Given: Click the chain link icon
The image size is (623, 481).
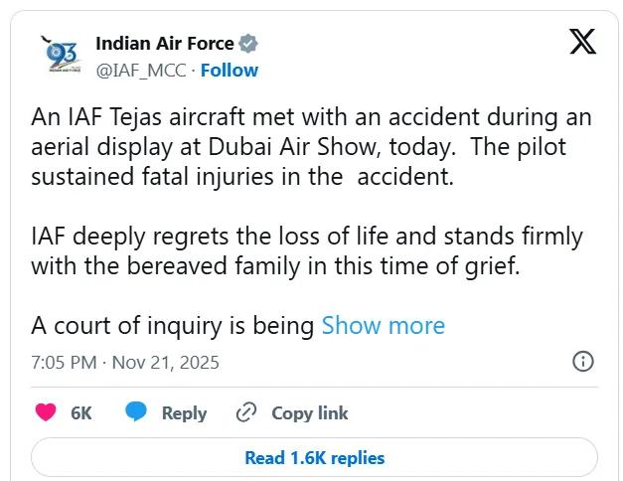Looking at the screenshot, I should pos(246,412).
